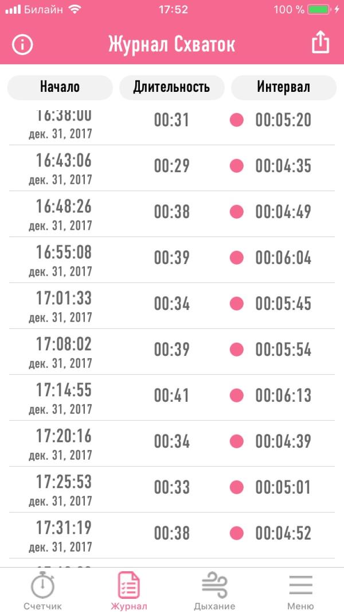Open the Счетчик stopwatch tab icon

tap(43, 584)
